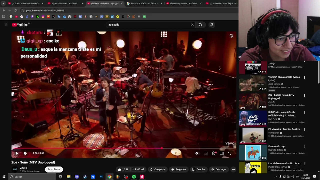Open the Twitch bookmark icon

click(32, 17)
